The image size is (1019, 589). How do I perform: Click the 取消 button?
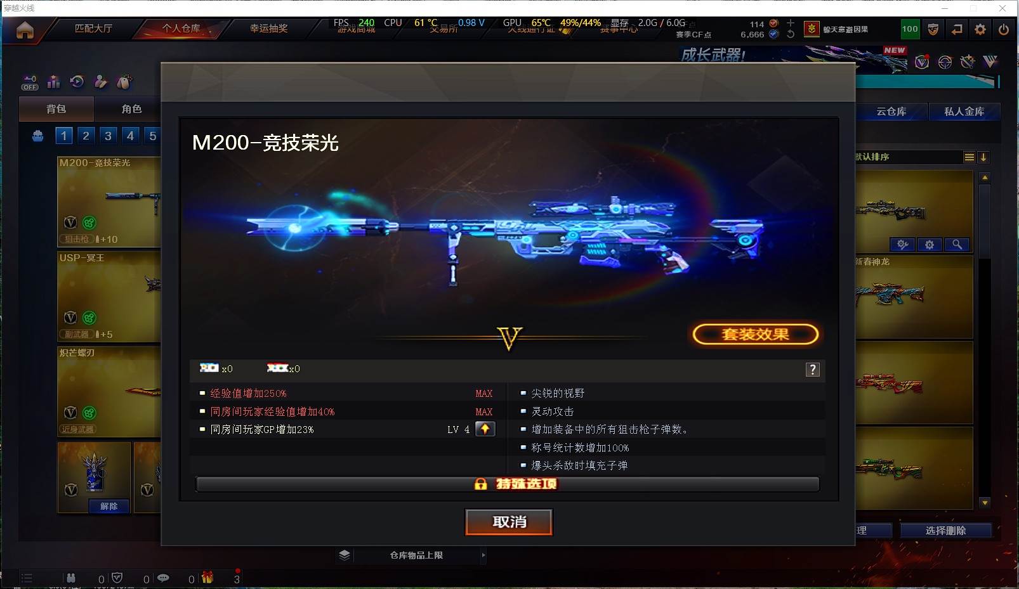coord(509,522)
